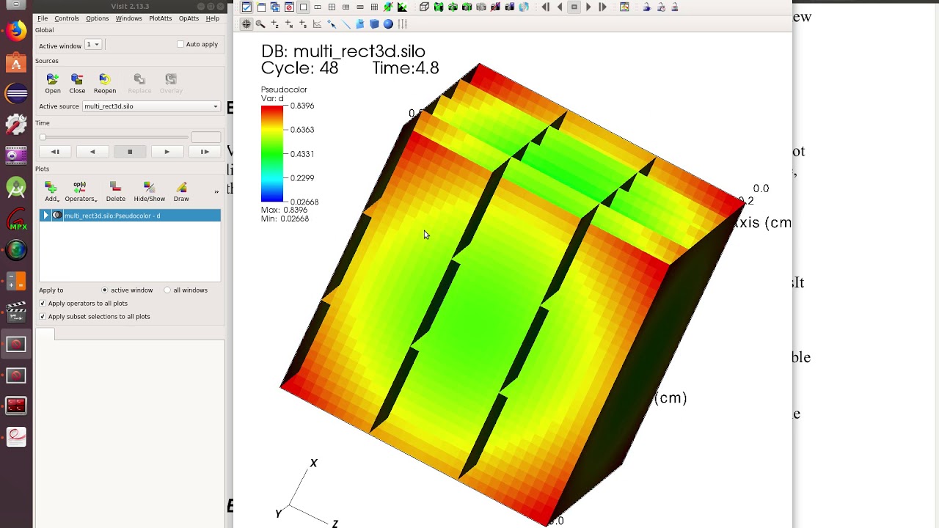939x528 pixels.
Task: Click the Choose center globe icon
Action: pos(524,7)
